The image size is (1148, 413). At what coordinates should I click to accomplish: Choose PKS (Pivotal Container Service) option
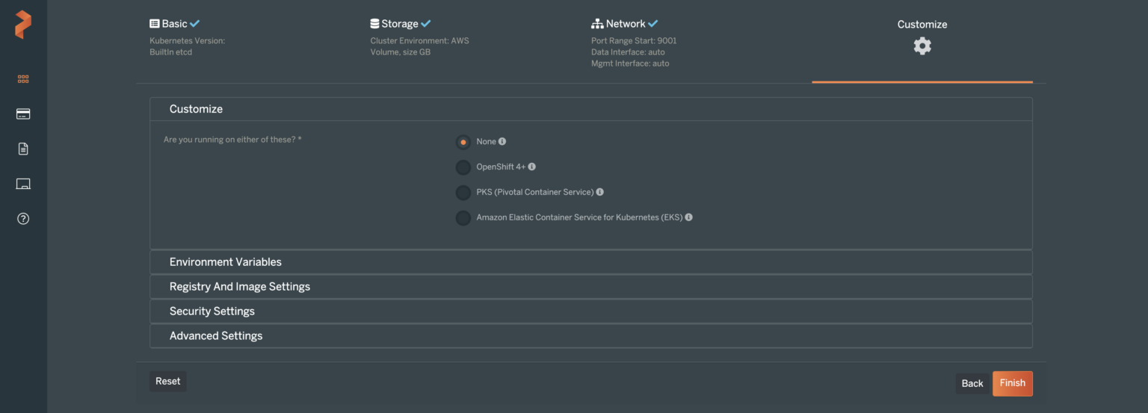463,193
